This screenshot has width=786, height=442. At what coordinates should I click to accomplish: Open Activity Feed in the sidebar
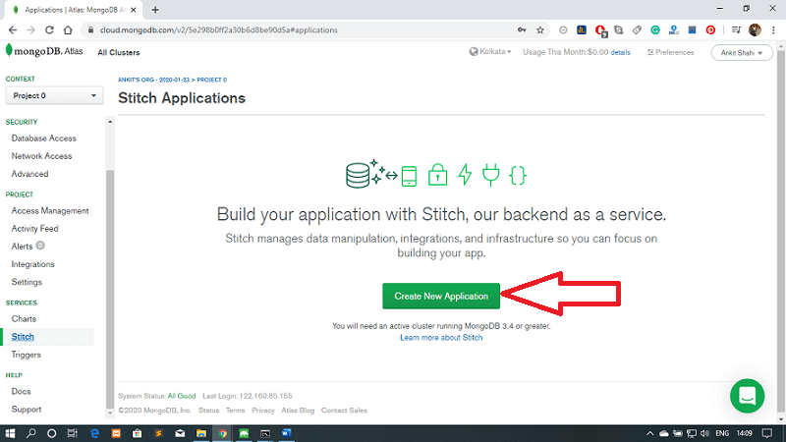34,229
